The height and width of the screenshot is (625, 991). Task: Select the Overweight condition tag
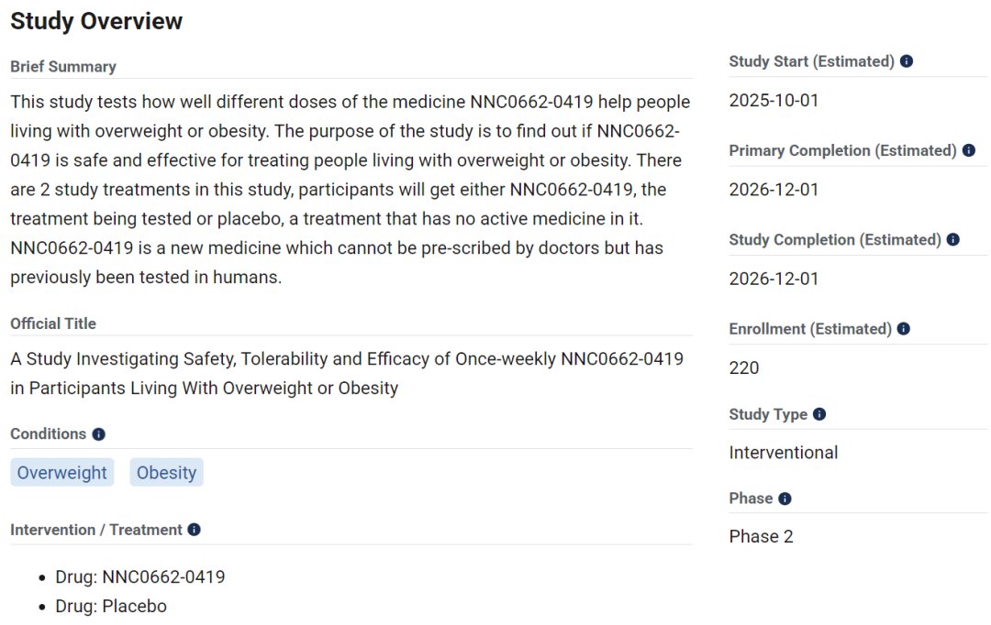pyautogui.click(x=62, y=472)
